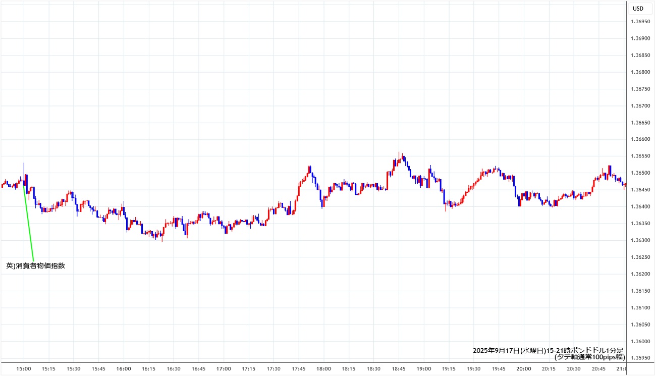This screenshot has width=656, height=376.
Task: Click the 20:45 time axis label
Action: pyautogui.click(x=598, y=369)
